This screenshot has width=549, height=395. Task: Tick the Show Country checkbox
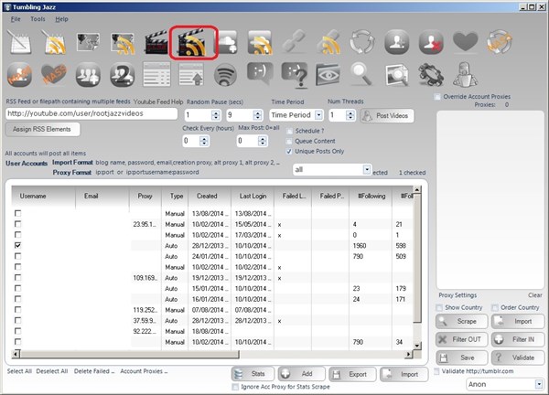pyautogui.click(x=439, y=307)
